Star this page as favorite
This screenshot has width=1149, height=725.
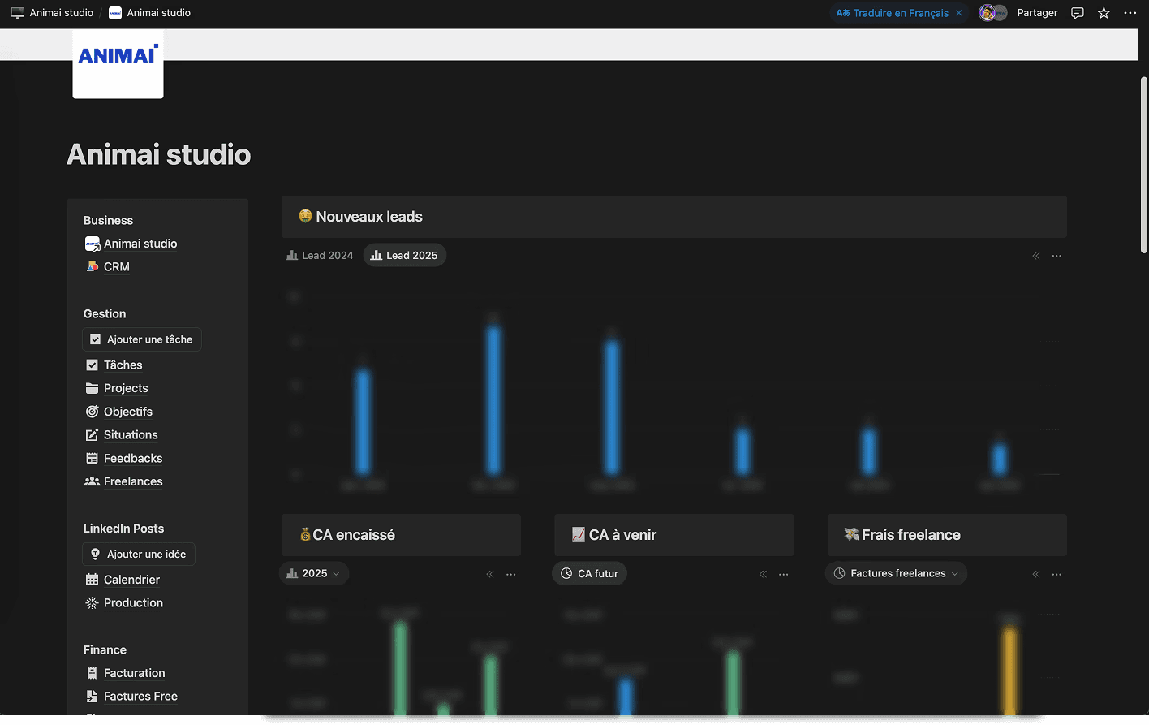(1104, 13)
